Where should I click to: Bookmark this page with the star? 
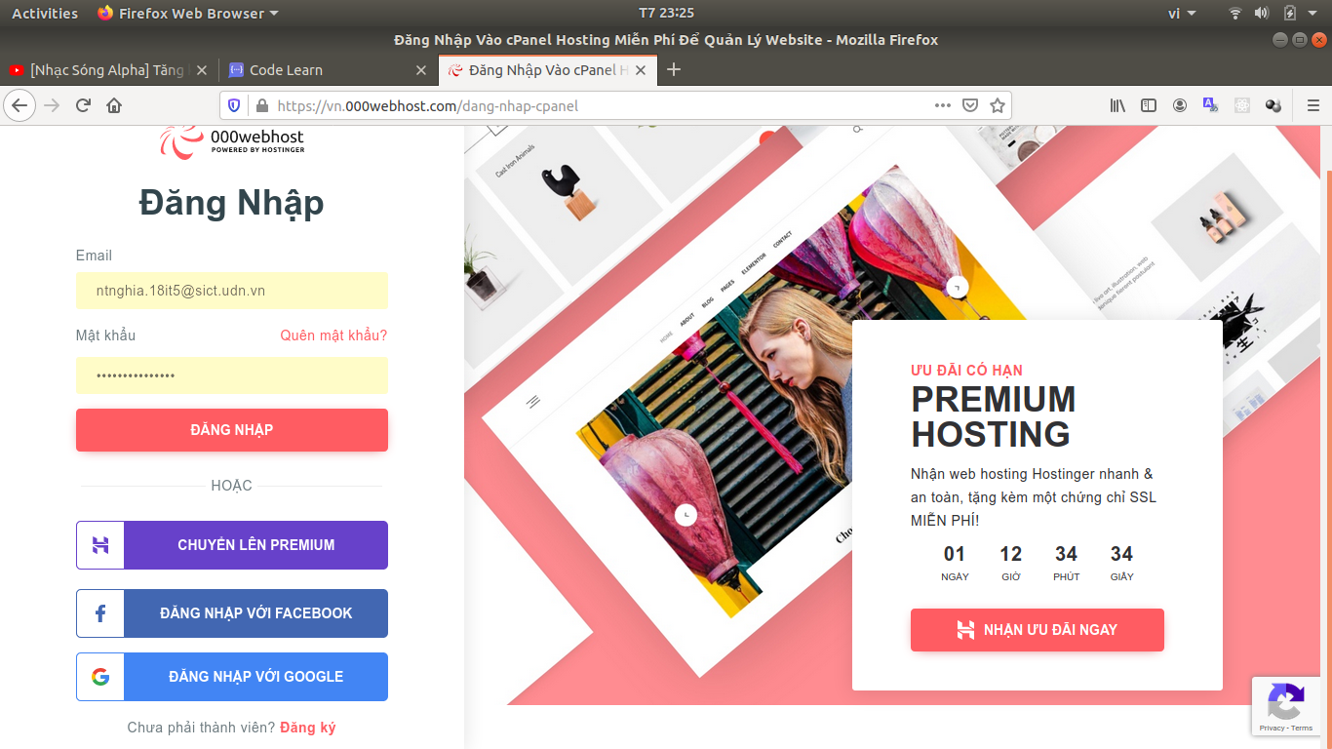[x=998, y=105]
